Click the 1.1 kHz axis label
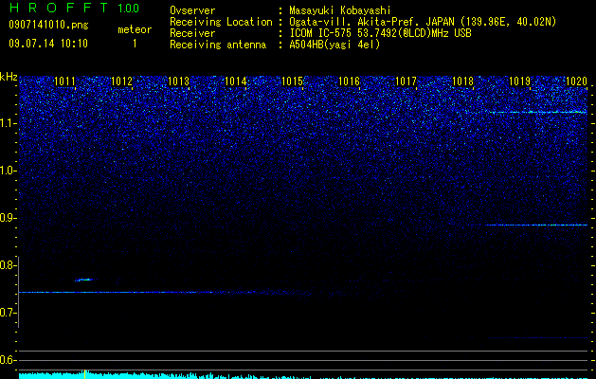Viewport: 596px width, 379px height. (x=9, y=123)
